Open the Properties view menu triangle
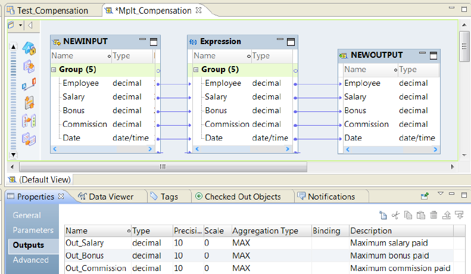 (x=440, y=194)
